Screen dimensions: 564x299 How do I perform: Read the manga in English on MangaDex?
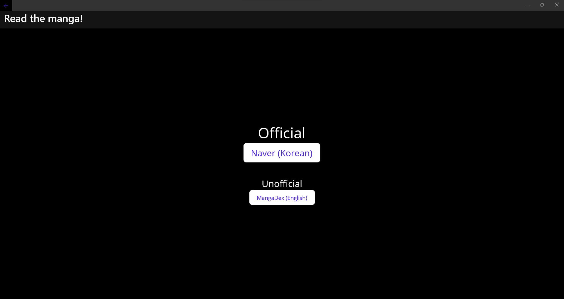tap(282, 198)
